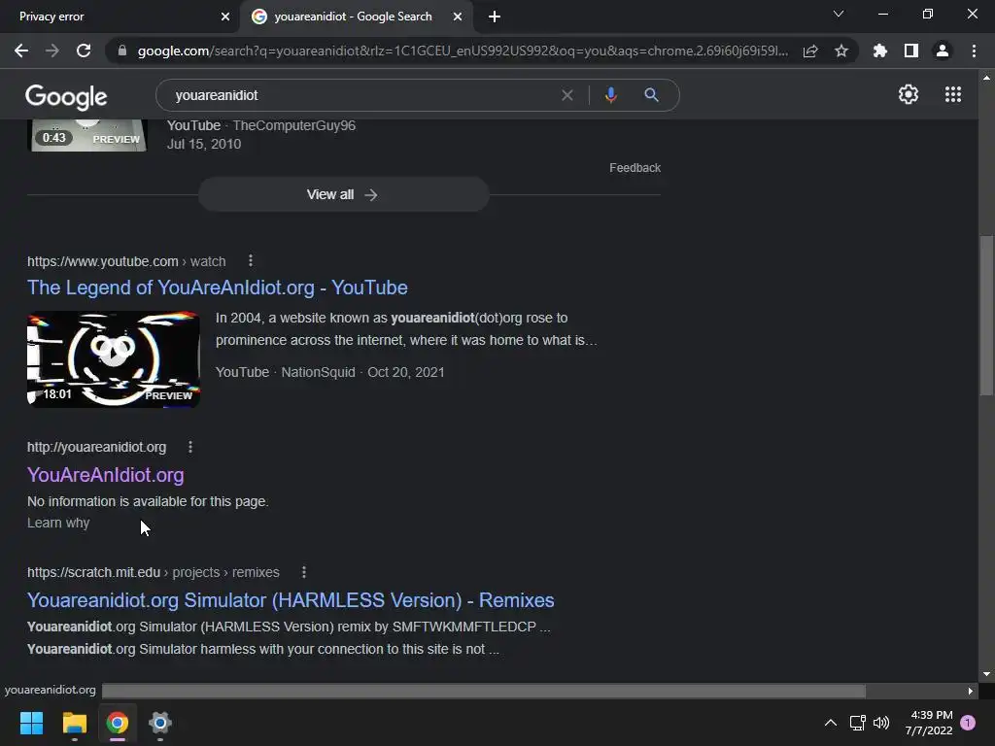Open Chrome from taskbar
This screenshot has width=995, height=746.
[x=118, y=723]
